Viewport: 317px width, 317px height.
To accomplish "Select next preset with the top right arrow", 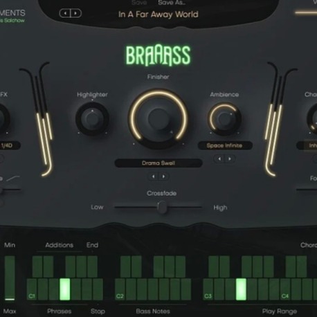I will pos(75,13).
